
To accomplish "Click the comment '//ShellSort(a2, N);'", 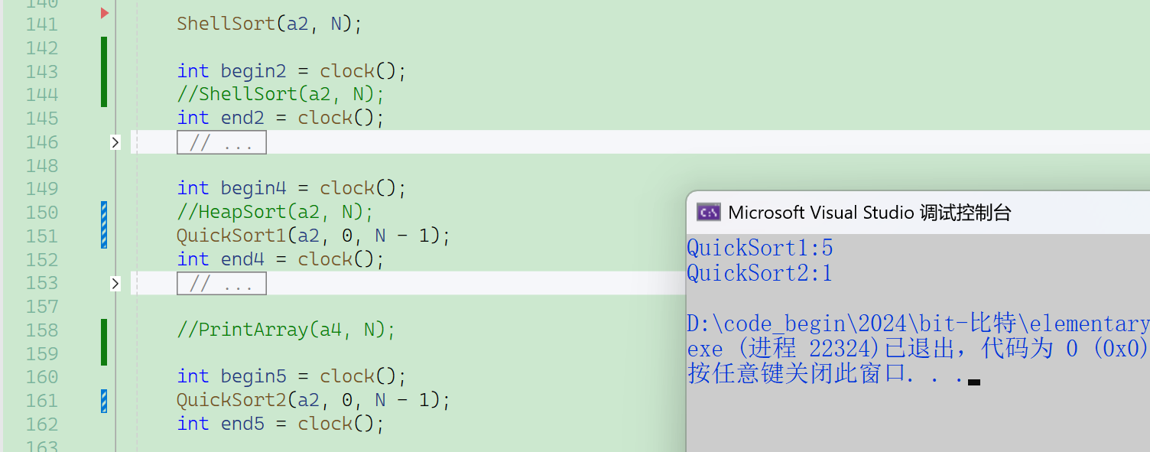I will [281, 95].
